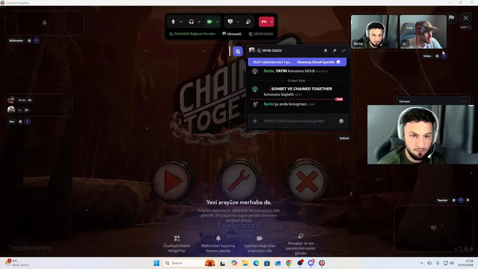478x269 pixels.
Task: Open Ses widget settings gear
Action: (x=21, y=121)
